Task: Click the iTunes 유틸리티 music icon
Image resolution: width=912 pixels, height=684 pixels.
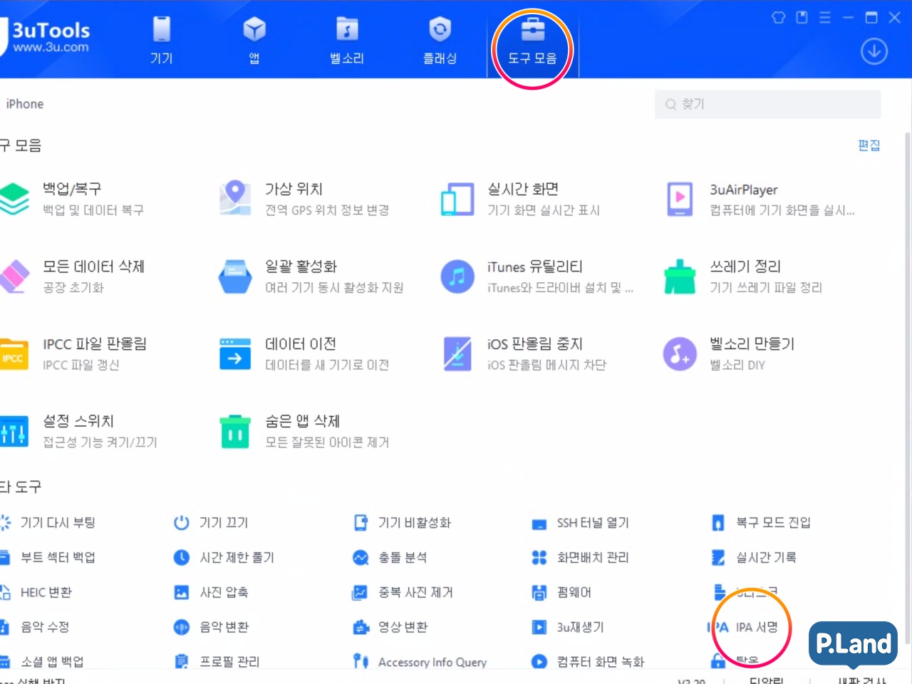Action: (457, 276)
